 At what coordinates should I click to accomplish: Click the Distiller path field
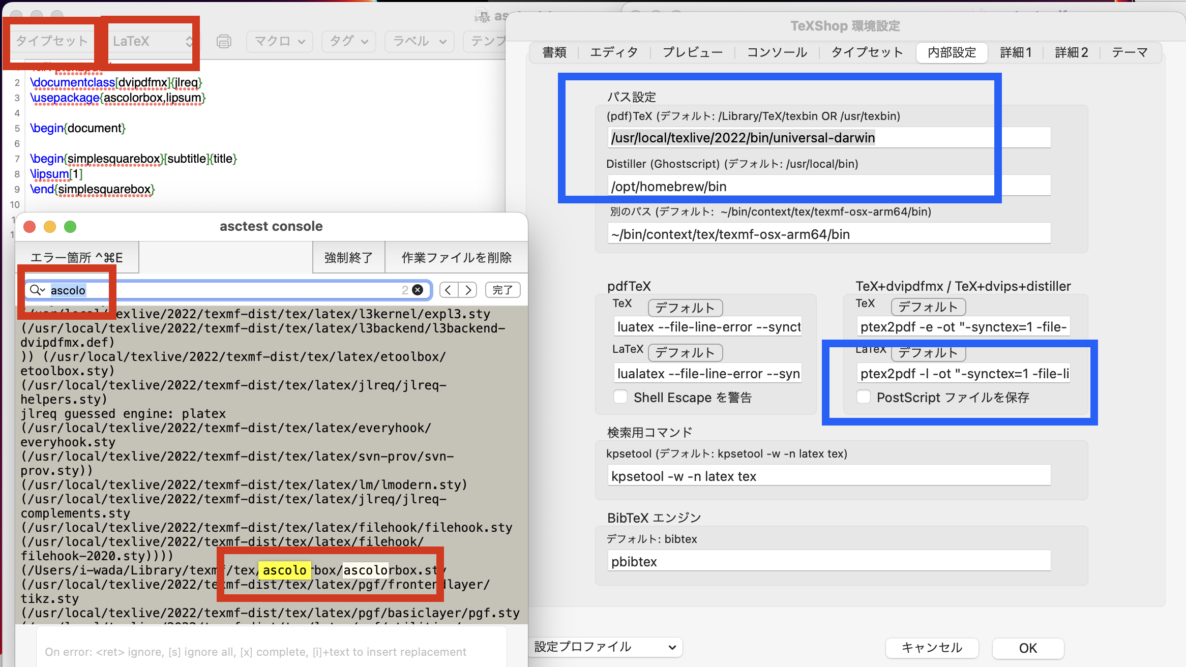pyautogui.click(x=829, y=186)
